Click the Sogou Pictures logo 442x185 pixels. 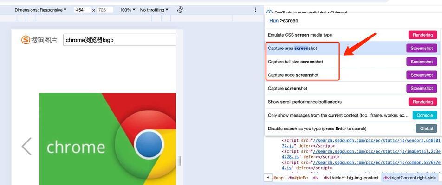39,40
